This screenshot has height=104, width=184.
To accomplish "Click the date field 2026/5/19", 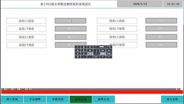I will 140,4.
